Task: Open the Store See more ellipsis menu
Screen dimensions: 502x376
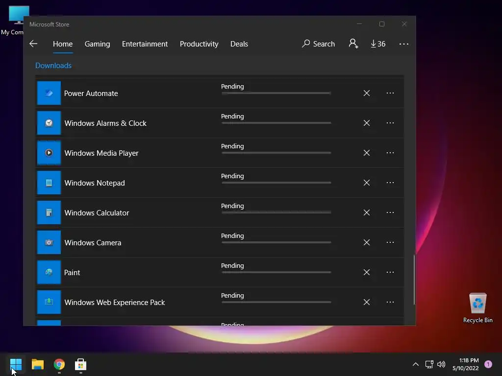Action: click(404, 44)
